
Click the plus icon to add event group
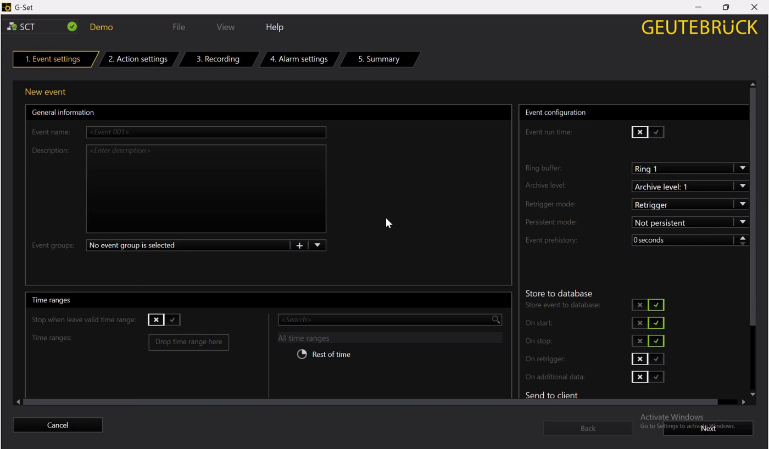[x=299, y=245]
